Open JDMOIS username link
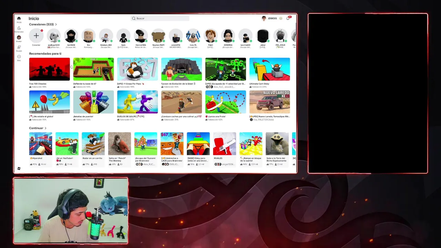The image size is (441, 248). pos(272,18)
